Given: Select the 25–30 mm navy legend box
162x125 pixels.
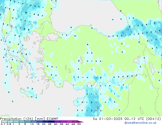Looking at the screenshot, I should (x=51, y=122).
